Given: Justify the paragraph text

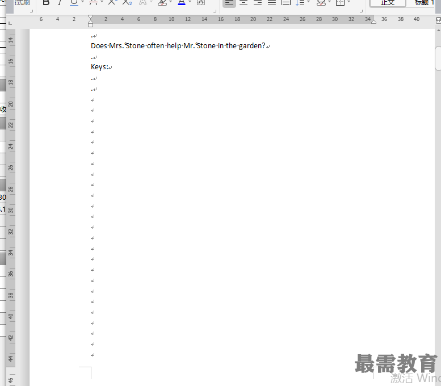Looking at the screenshot, I should pos(272,3).
